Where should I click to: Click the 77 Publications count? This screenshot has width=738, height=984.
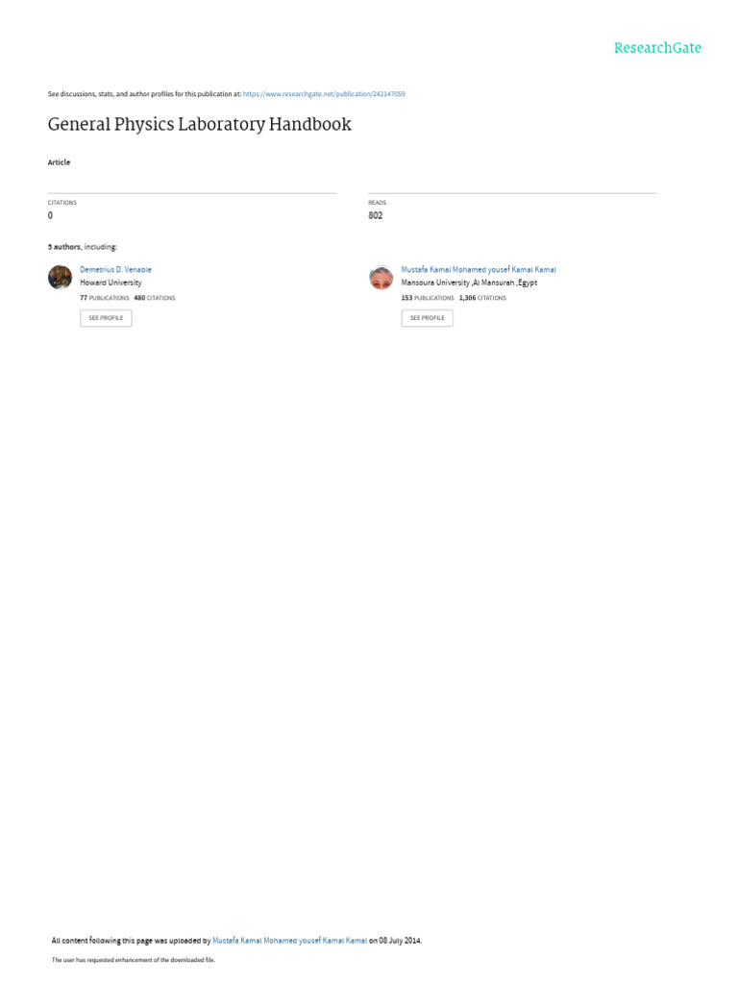click(104, 298)
